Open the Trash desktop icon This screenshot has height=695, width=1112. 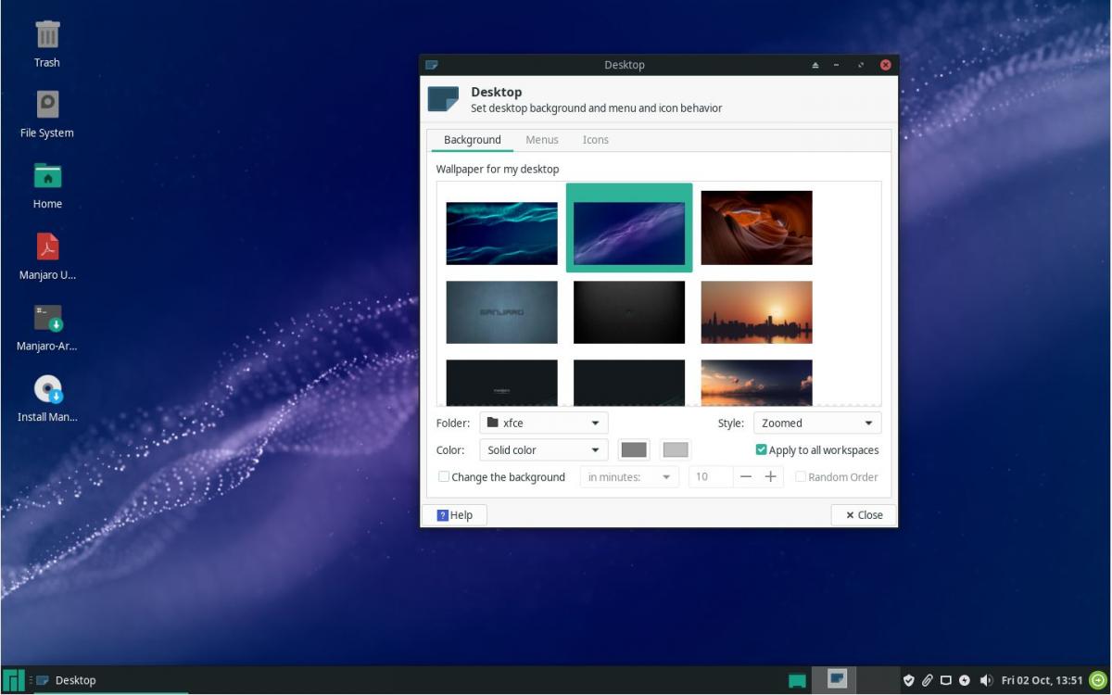click(x=47, y=35)
